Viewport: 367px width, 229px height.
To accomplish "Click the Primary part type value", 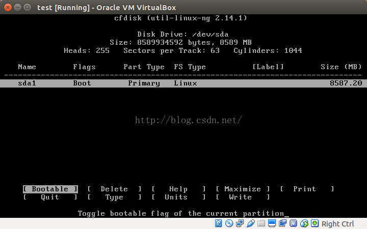I will pos(144,83).
